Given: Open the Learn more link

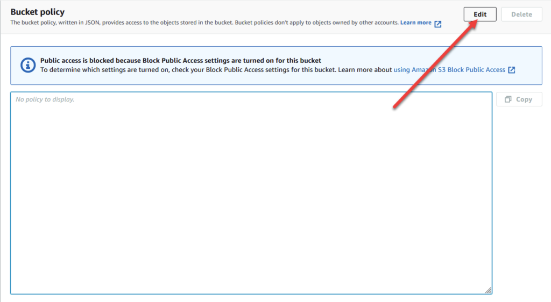Looking at the screenshot, I should [x=415, y=23].
